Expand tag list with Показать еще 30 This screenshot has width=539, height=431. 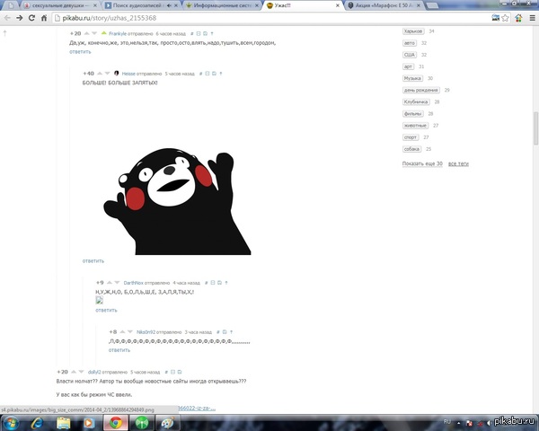422,163
